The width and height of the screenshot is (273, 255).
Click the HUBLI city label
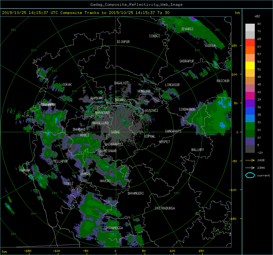click(x=85, y=135)
